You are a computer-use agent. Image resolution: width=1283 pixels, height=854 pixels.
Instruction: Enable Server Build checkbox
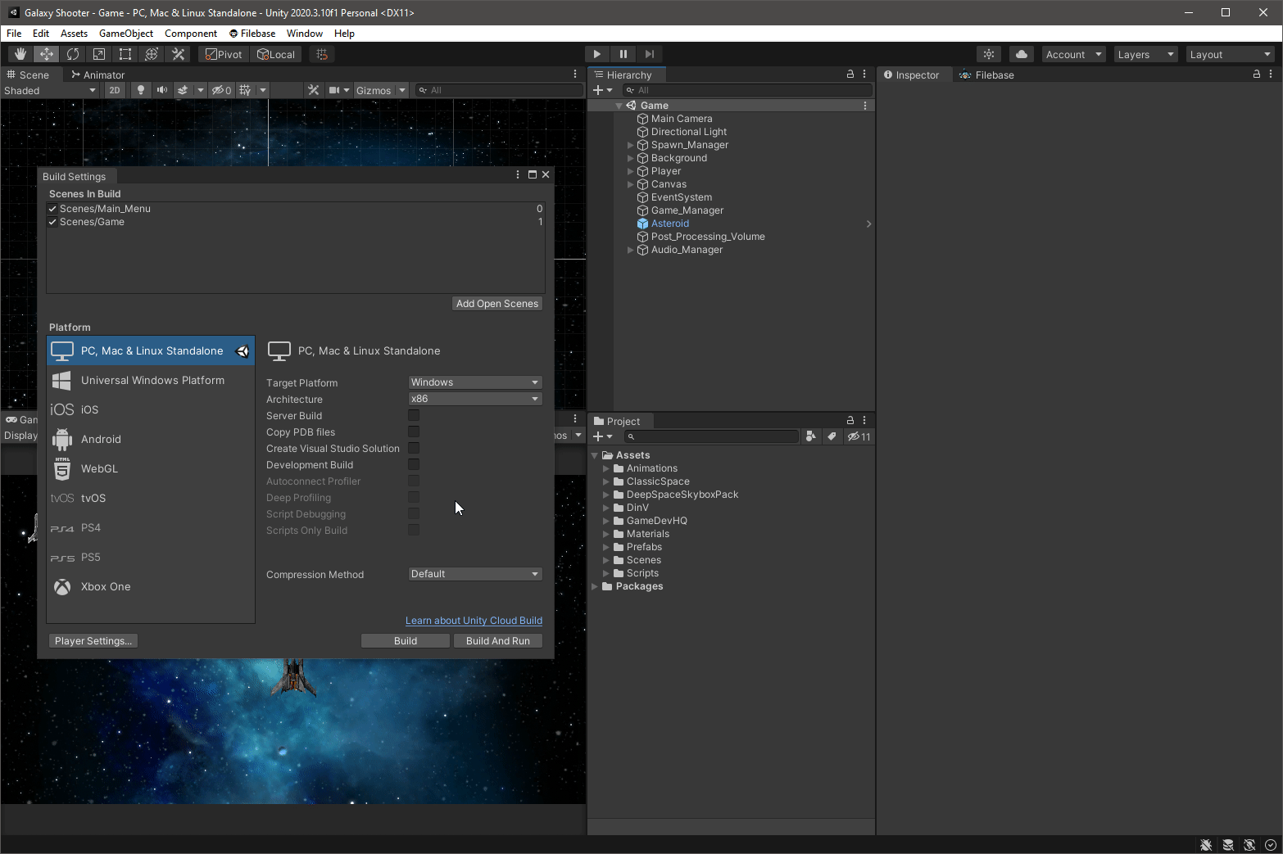(414, 415)
